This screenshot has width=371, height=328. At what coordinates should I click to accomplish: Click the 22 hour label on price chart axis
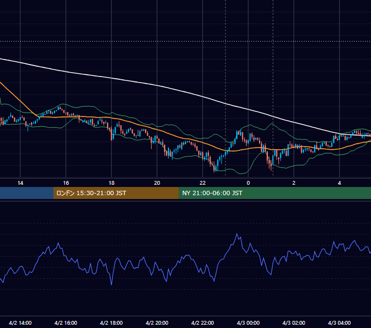[202, 183]
